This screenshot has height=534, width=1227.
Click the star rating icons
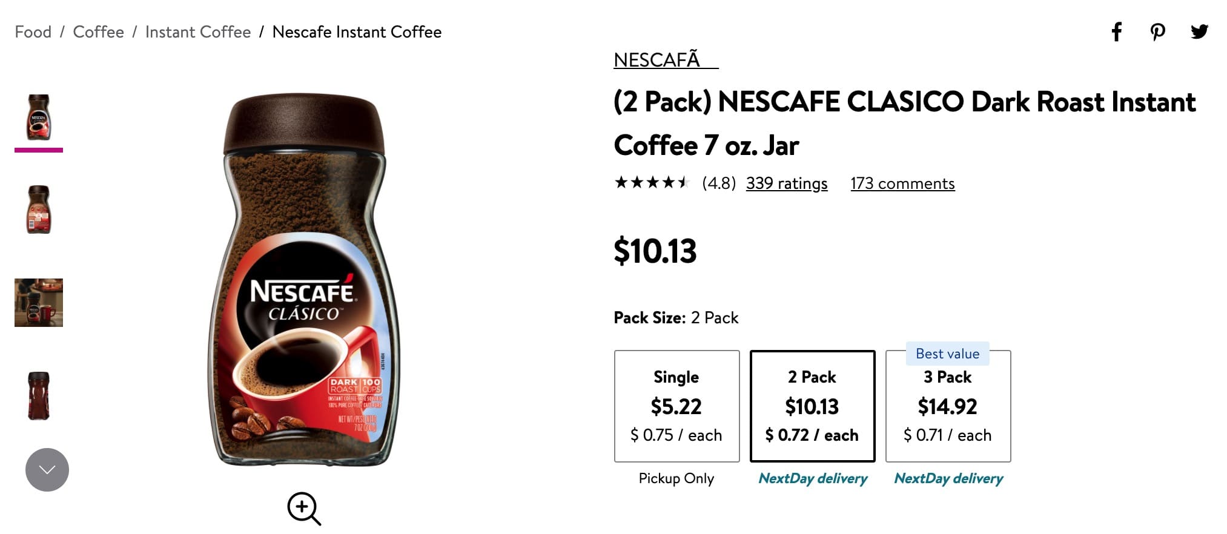(652, 183)
